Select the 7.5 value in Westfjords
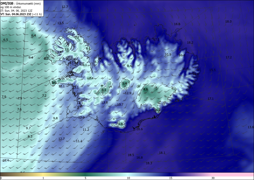This screenshot has width=254, height=180. pyautogui.click(x=67, y=50)
